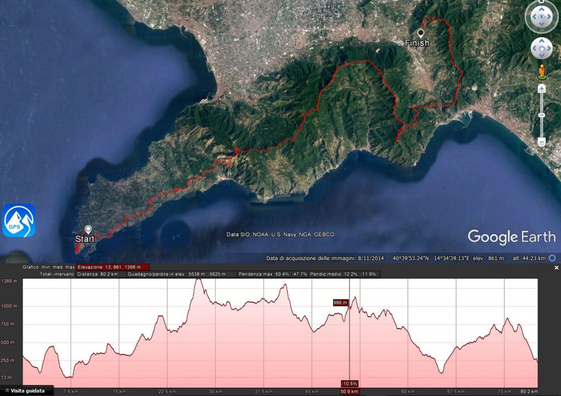Click the Pegman street view figure

(542, 70)
